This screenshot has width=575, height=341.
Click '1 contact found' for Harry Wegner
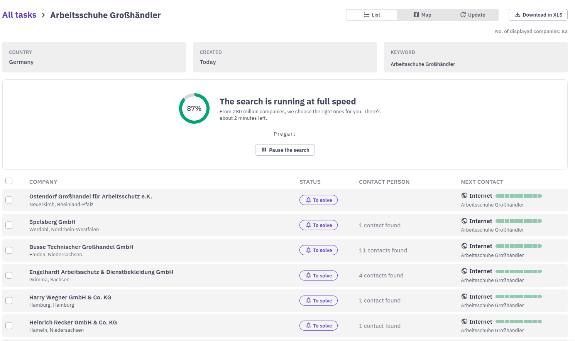(380, 301)
